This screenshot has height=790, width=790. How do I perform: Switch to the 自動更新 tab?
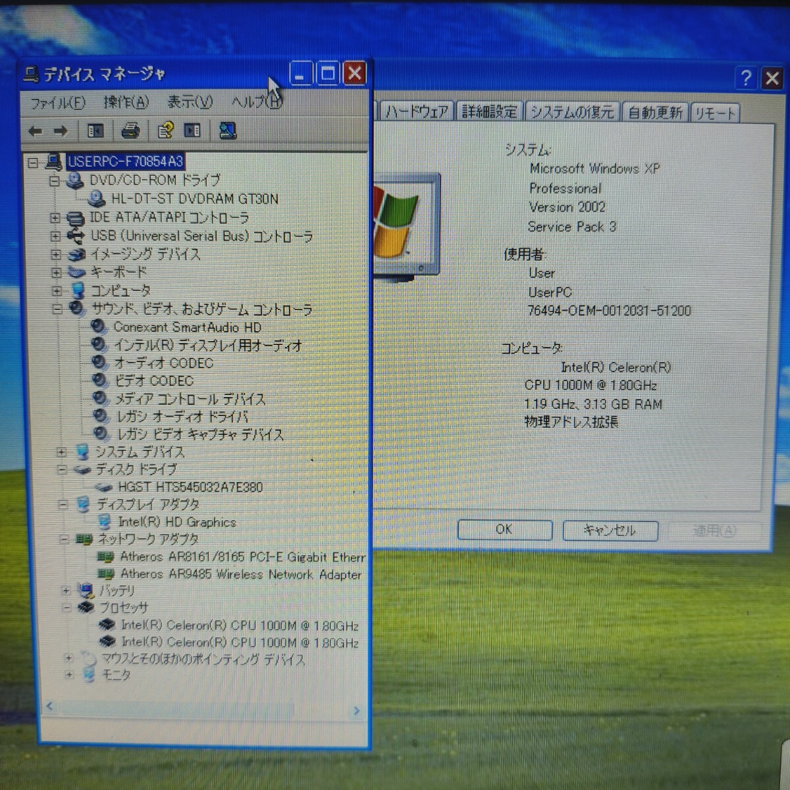coord(655,113)
